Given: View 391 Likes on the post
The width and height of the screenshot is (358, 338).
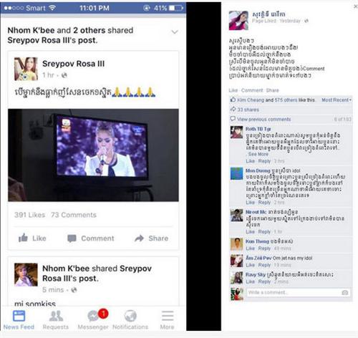Looking at the screenshot, I should tap(30, 215).
